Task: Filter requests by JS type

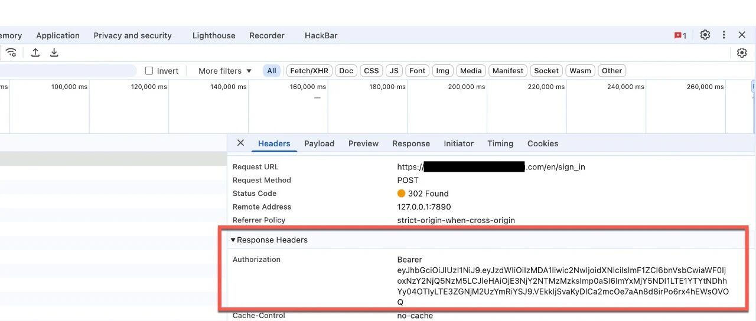Action: pos(394,71)
